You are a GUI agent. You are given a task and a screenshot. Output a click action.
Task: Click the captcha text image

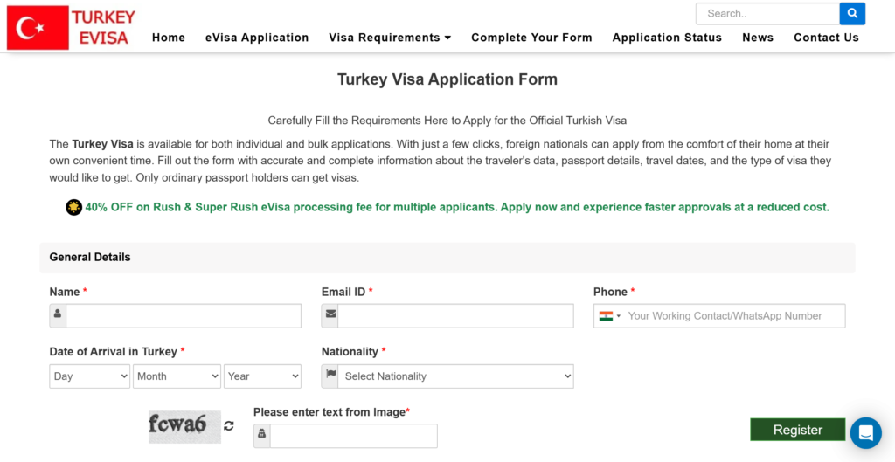pos(184,426)
